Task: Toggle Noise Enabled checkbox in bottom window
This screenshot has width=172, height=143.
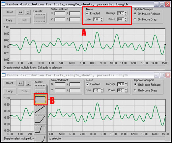Action: point(87,84)
